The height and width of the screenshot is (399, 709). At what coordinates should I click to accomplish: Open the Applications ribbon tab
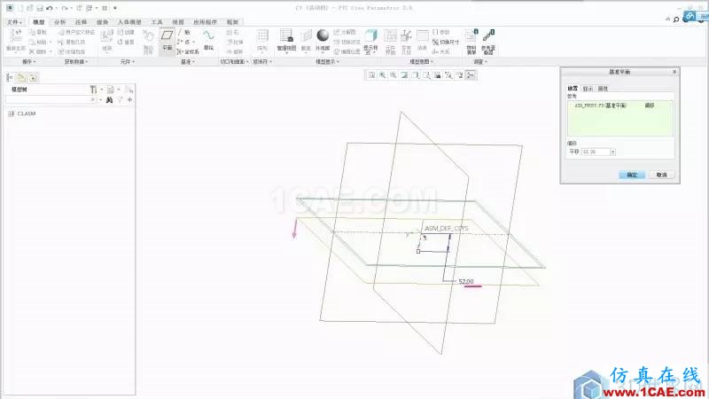pos(206,22)
